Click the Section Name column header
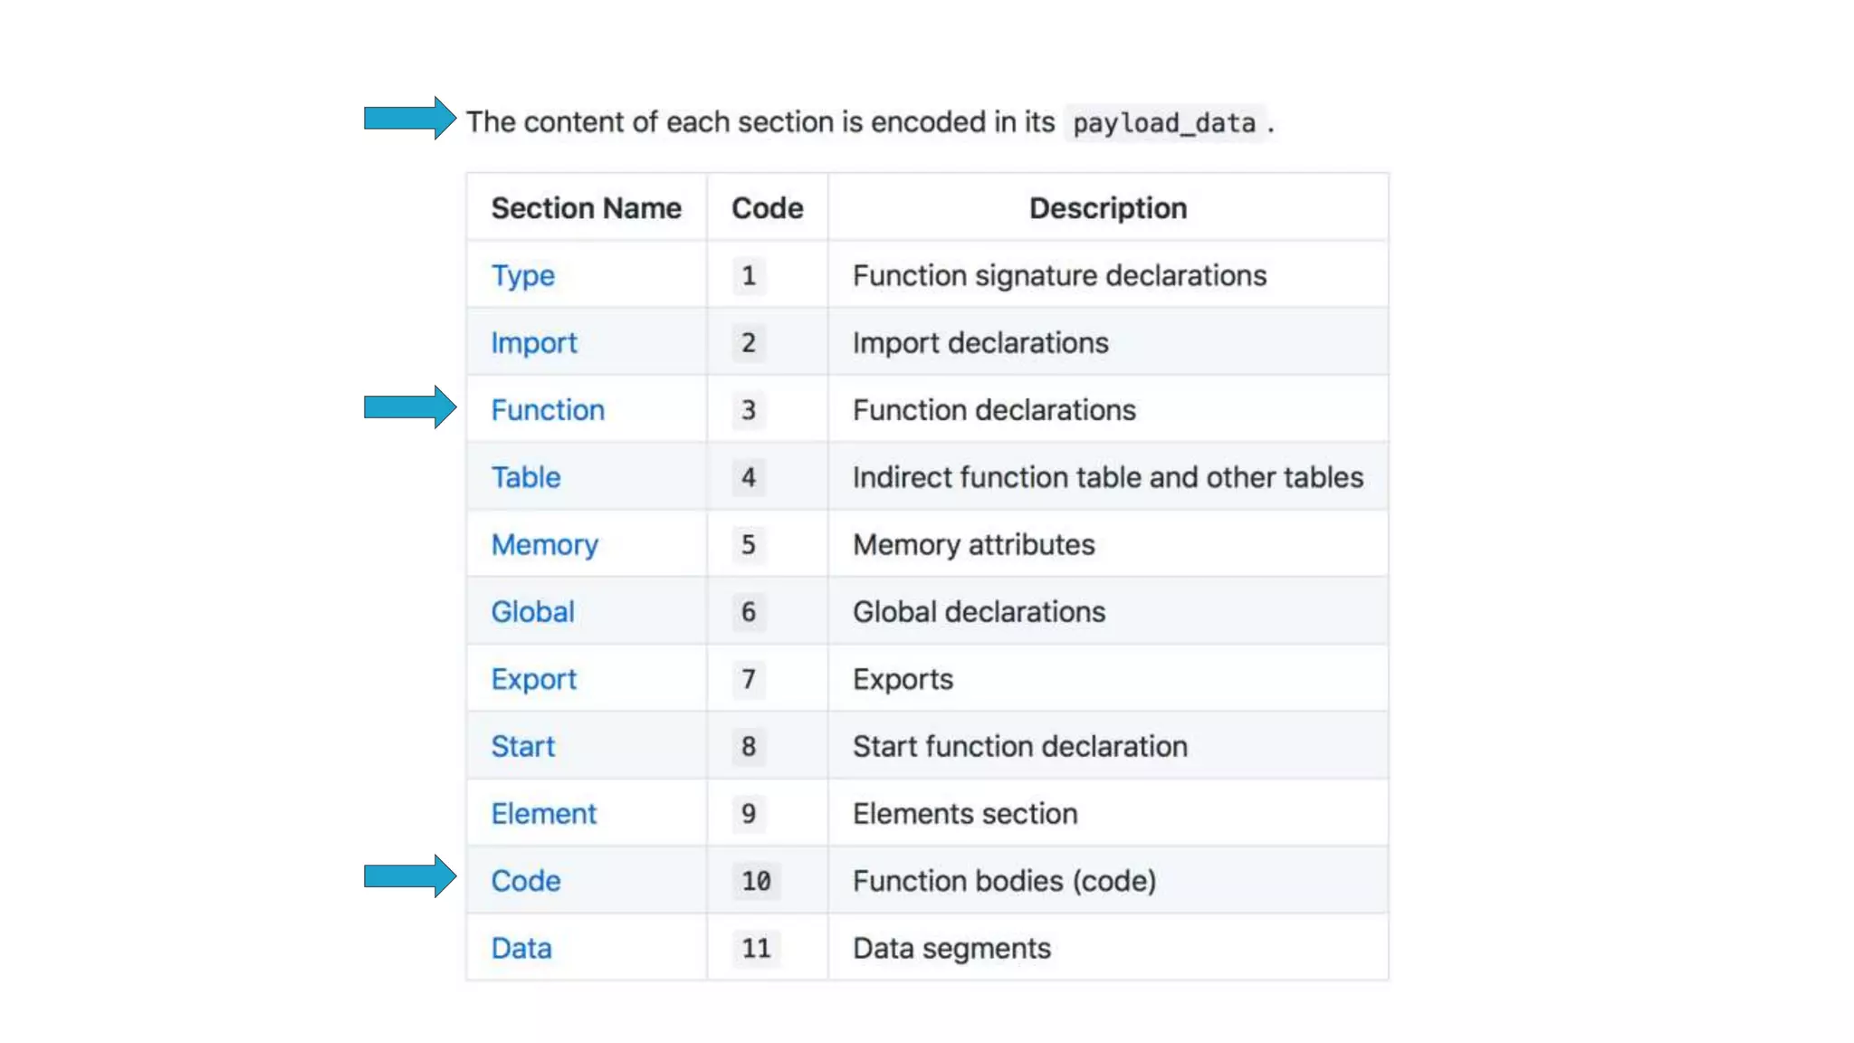Image resolution: width=1854 pixels, height=1043 pixels. [x=586, y=208]
